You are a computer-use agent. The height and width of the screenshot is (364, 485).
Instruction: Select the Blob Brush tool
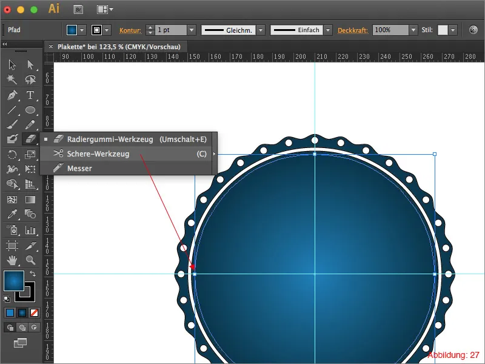coord(12,139)
